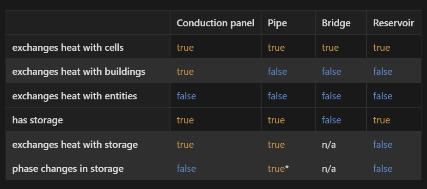The image size is (427, 189).
Task: Select the "phase changes in storage" row label
Action: 68,169
